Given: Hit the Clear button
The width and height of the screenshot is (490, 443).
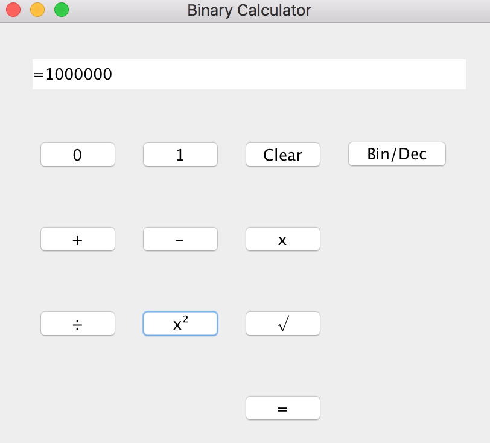Looking at the screenshot, I should point(283,155).
